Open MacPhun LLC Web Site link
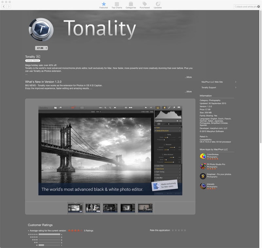262x248 pixels. point(212,82)
